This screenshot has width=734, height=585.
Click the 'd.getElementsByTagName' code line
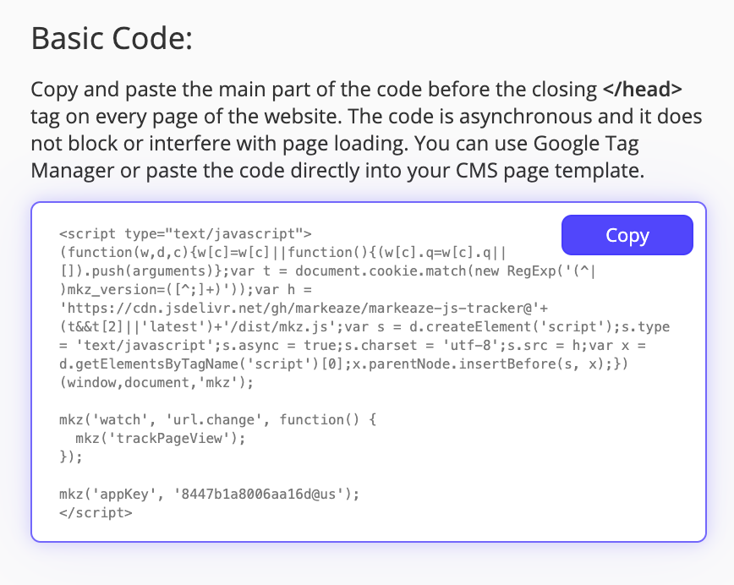pyautogui.click(x=343, y=364)
